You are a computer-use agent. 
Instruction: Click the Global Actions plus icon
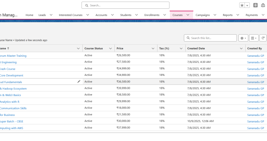256,5
